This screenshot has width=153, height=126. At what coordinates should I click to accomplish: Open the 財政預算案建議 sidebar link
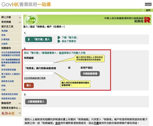click(9, 70)
